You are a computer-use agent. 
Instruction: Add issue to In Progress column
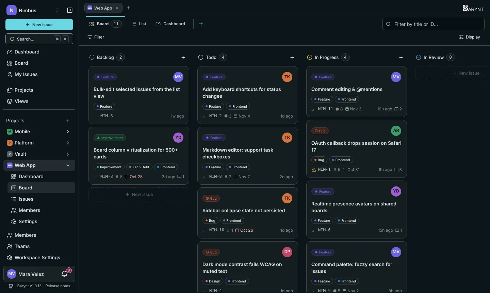click(x=401, y=57)
